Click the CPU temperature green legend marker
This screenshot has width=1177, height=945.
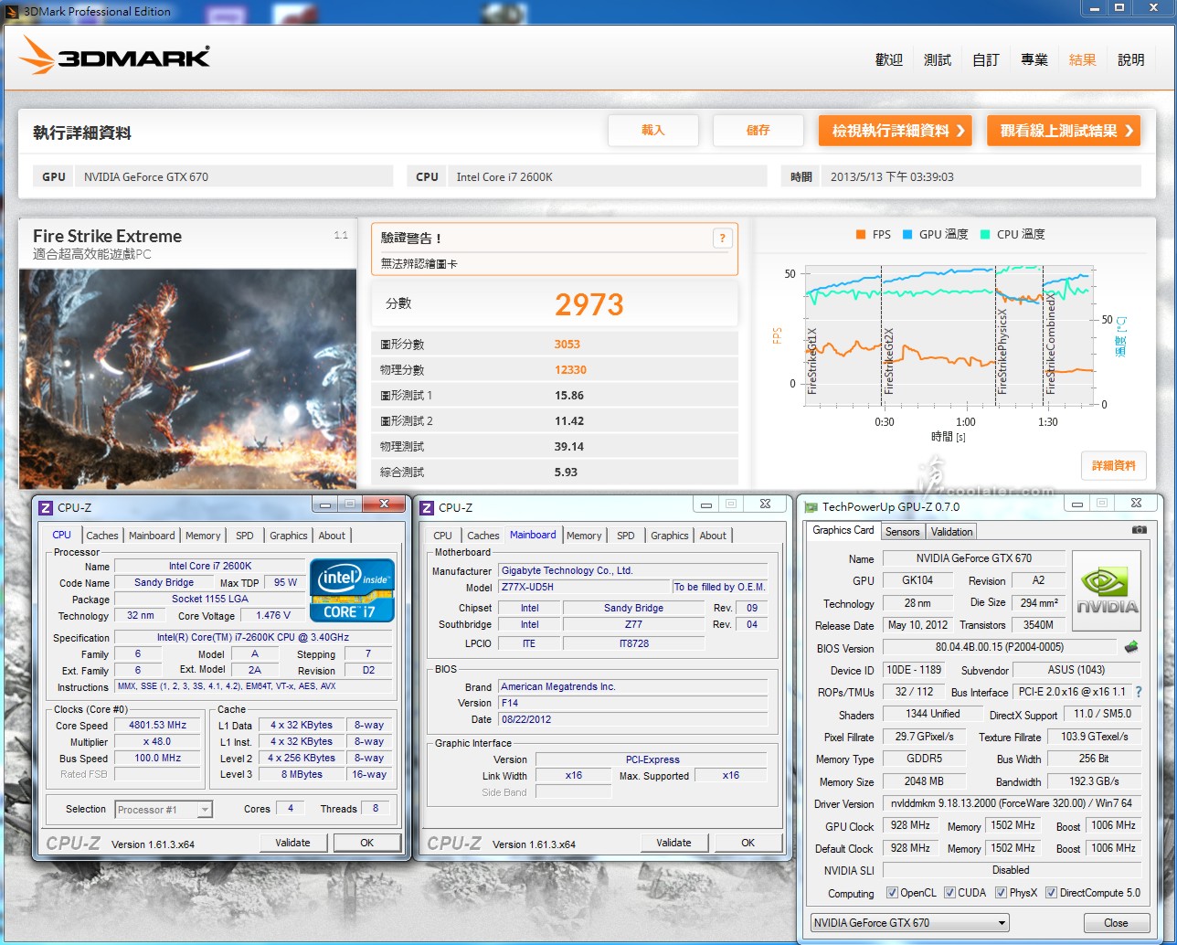[x=985, y=235]
